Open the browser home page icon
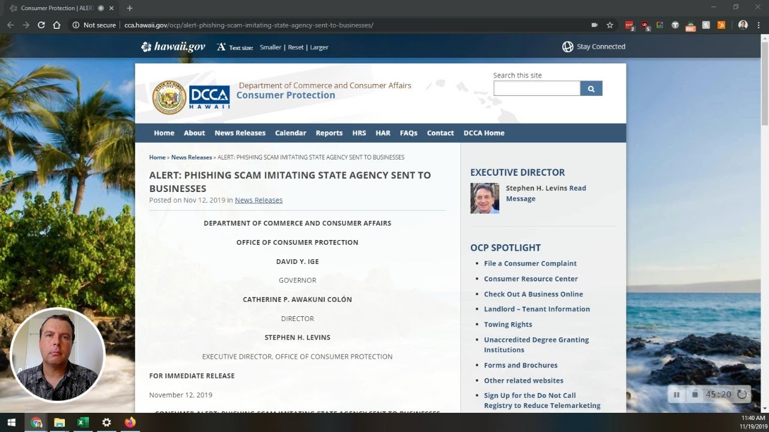This screenshot has height=432, width=769. coord(56,25)
